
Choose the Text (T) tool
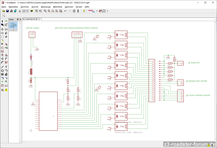[6, 67]
